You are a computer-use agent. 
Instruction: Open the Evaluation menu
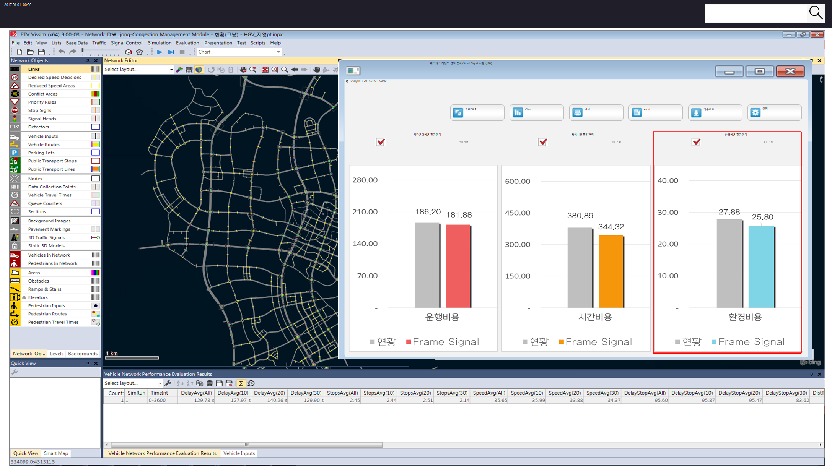187,43
